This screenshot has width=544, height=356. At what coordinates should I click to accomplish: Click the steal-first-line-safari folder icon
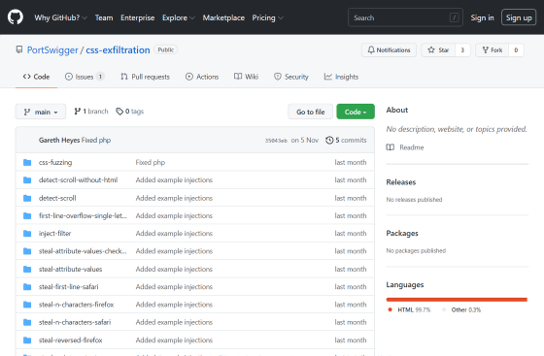coord(27,287)
